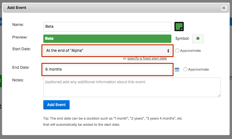The height and width of the screenshot is (139, 232).
Task: Edit the Name field containing Beta
Action: coord(107,27)
